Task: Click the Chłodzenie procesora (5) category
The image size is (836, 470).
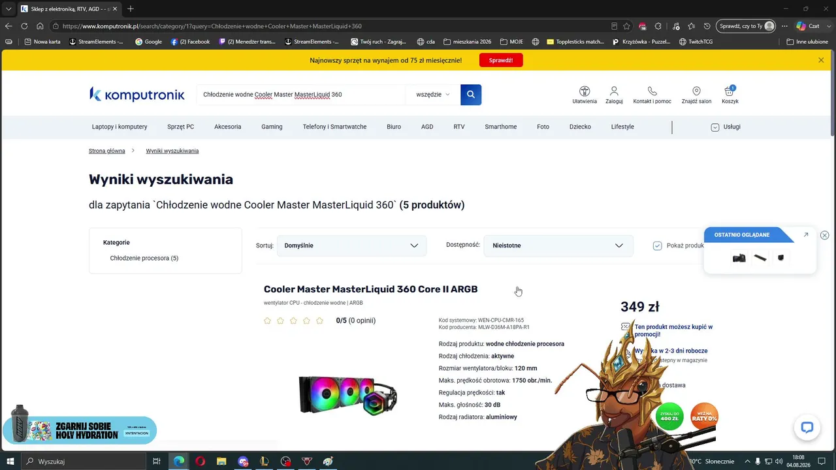Action: 144,258
